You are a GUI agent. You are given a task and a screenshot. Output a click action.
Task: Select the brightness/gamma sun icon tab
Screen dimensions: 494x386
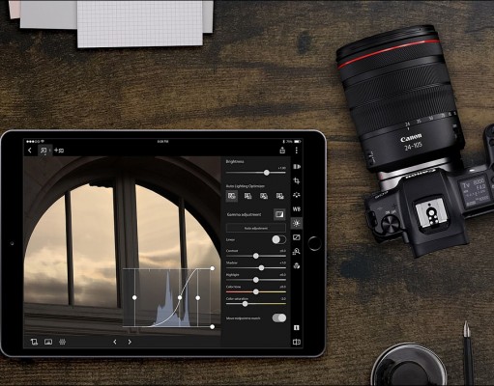[297, 223]
